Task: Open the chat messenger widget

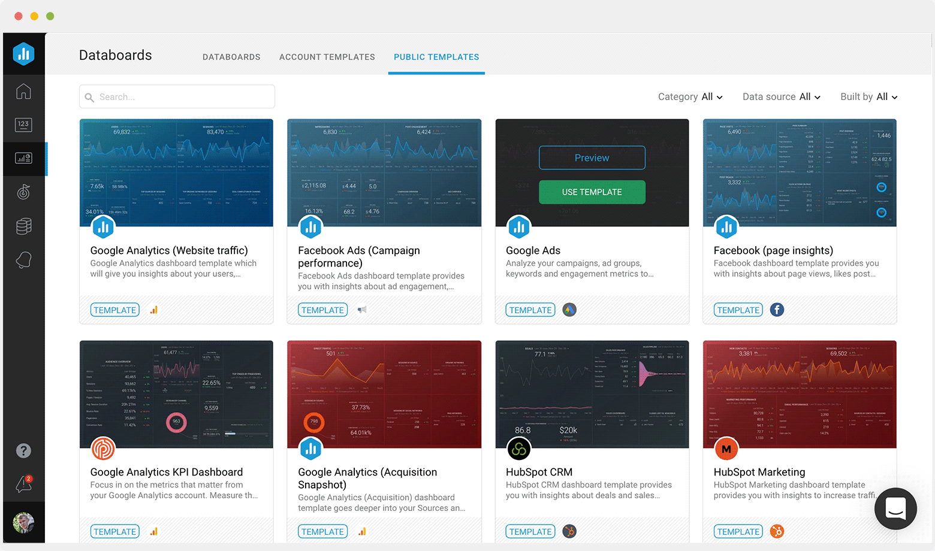Action: (x=895, y=508)
